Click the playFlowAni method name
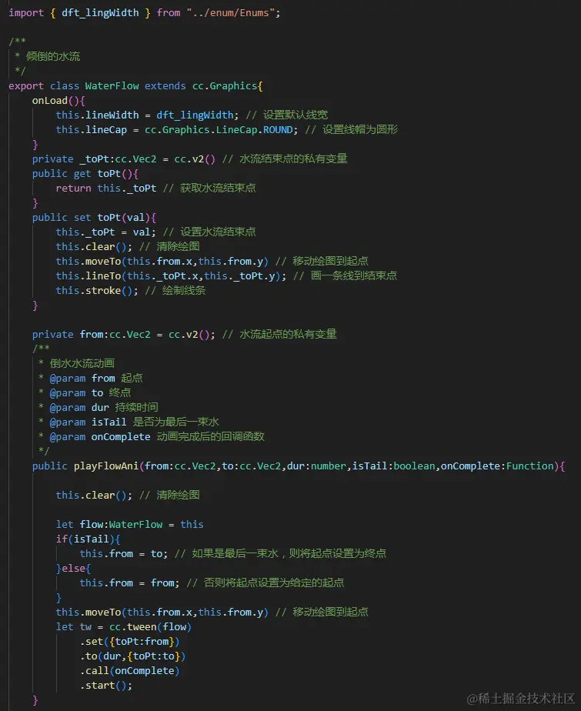 pos(105,466)
